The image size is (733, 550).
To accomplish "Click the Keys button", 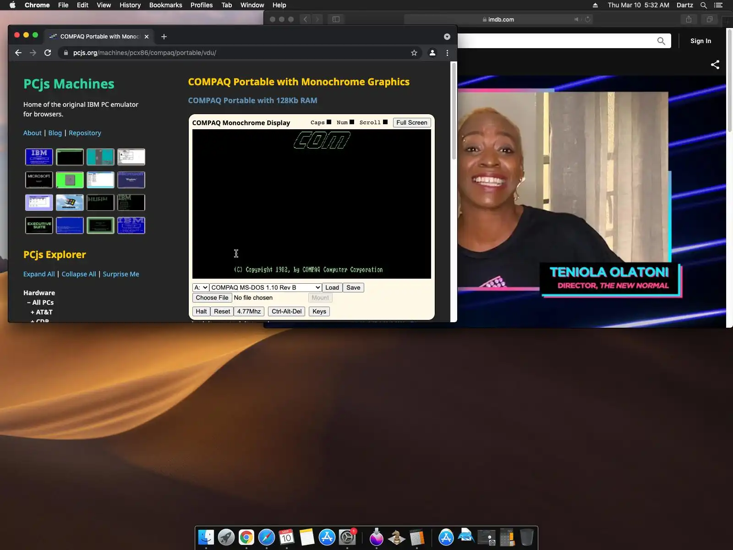I will click(319, 311).
